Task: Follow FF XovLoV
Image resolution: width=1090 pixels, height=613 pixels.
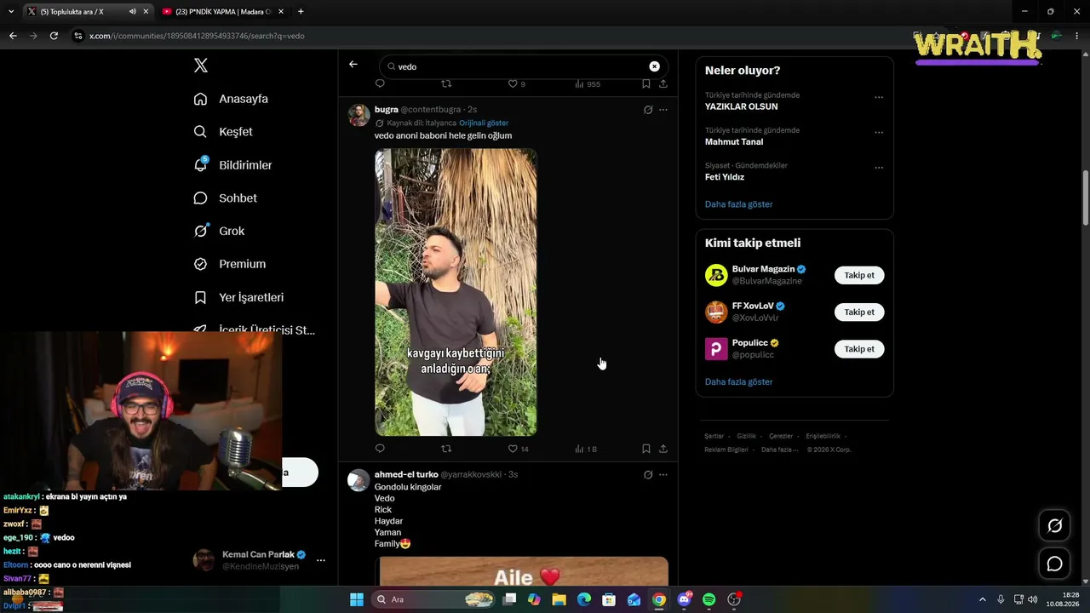Action: point(859,312)
